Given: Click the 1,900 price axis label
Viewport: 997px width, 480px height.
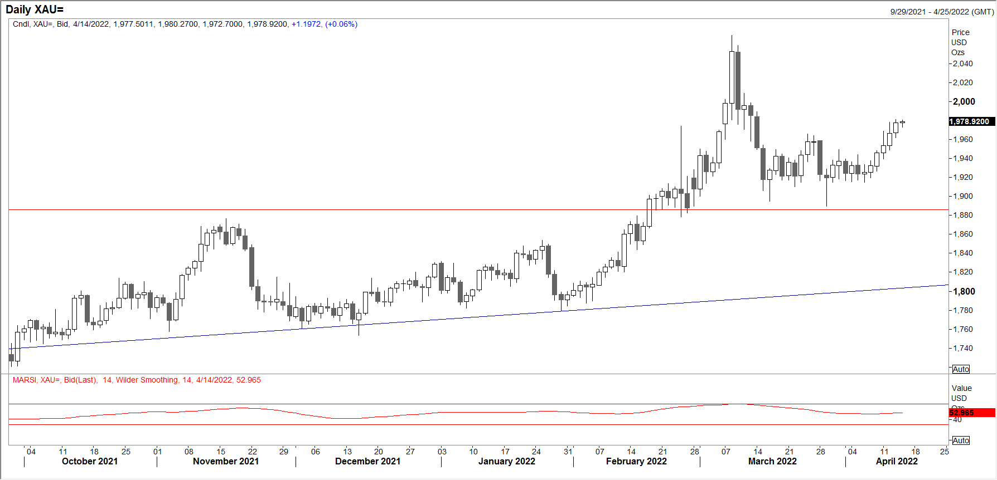Looking at the screenshot, I should click(x=962, y=196).
